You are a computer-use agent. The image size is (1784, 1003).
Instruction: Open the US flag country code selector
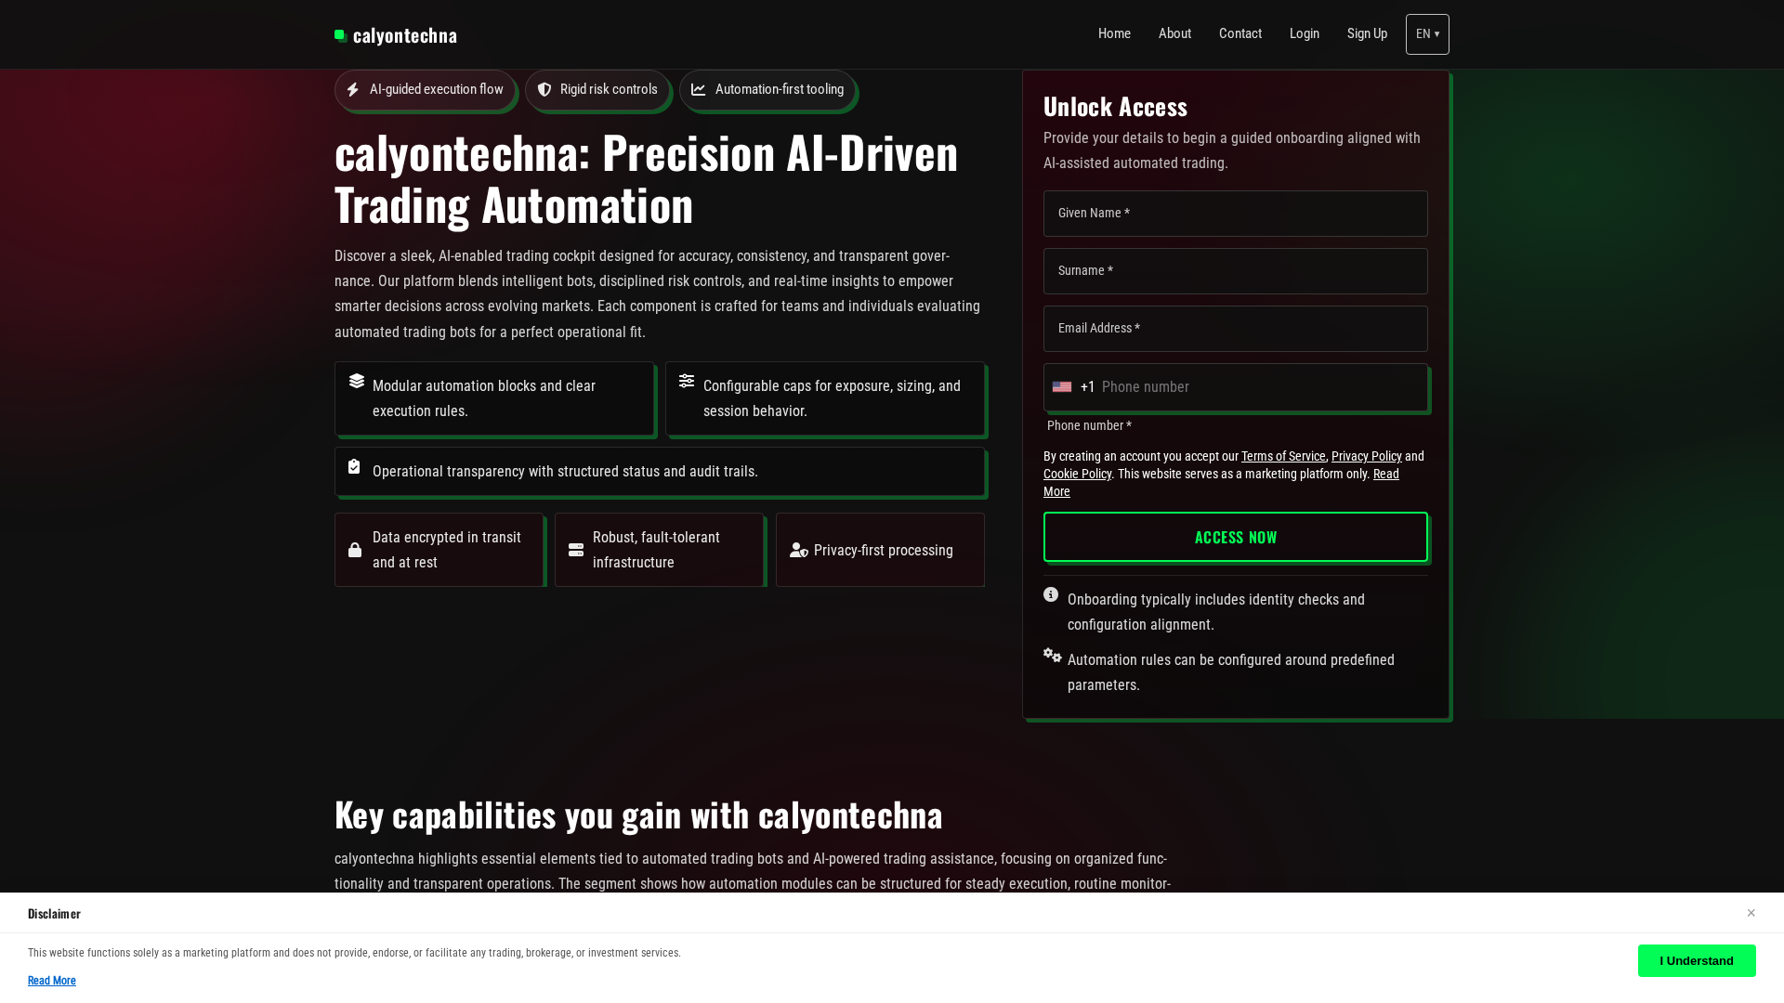pyautogui.click(x=1062, y=387)
